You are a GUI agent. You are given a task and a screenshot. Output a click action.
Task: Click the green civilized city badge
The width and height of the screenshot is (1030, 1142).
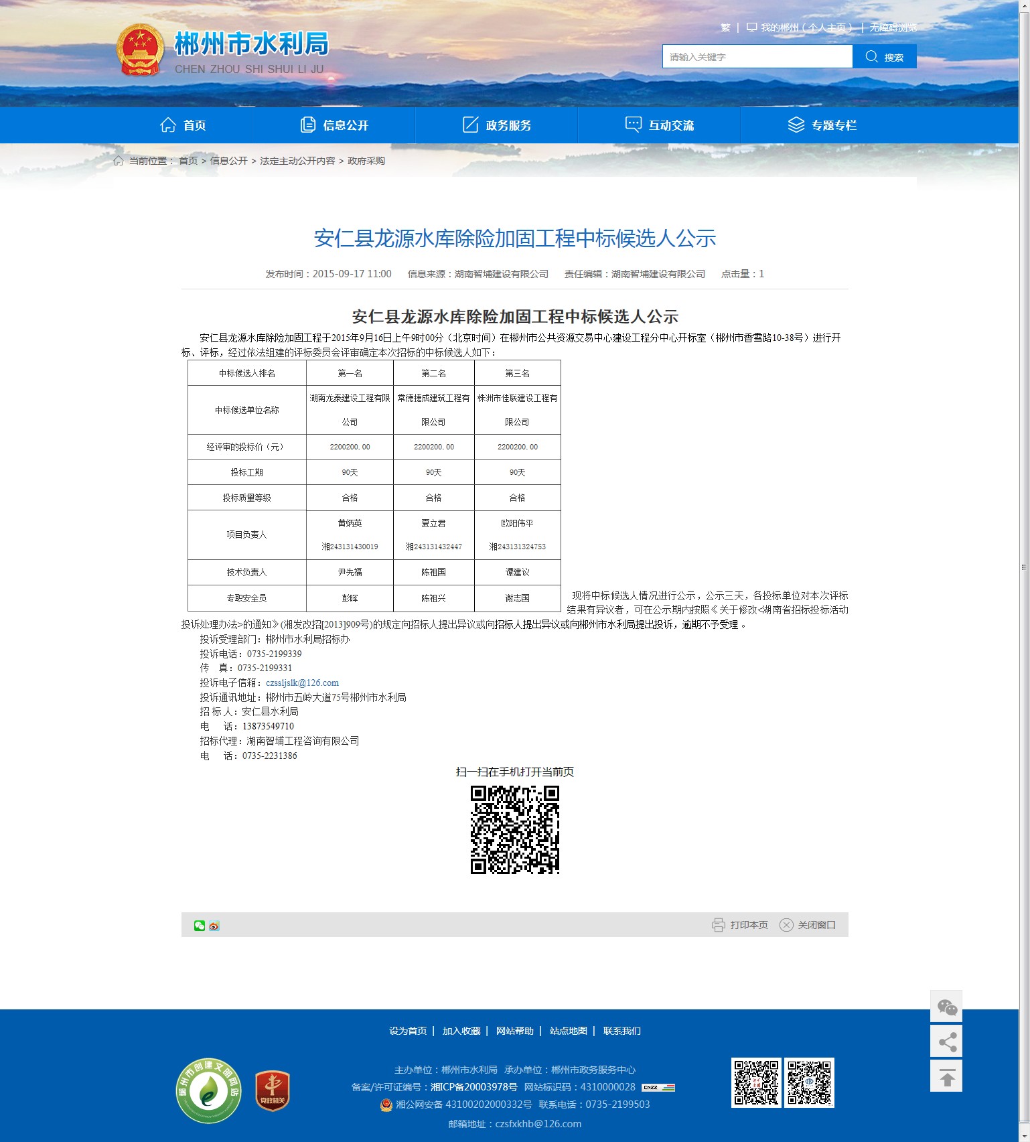pyautogui.click(x=208, y=1091)
